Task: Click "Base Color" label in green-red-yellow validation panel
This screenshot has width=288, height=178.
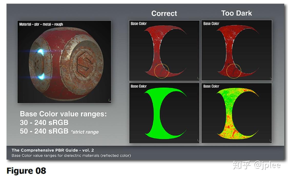Action: tap(211, 86)
